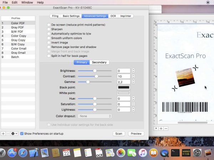Uncheck Show Preferences on startup
Image resolution: width=214 pixels, height=160 pixels.
(x=22, y=134)
